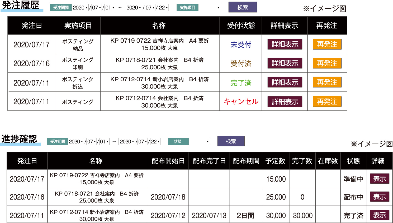Click 再発注 for the 完了済 order
393x223 pixels.
point(327,82)
